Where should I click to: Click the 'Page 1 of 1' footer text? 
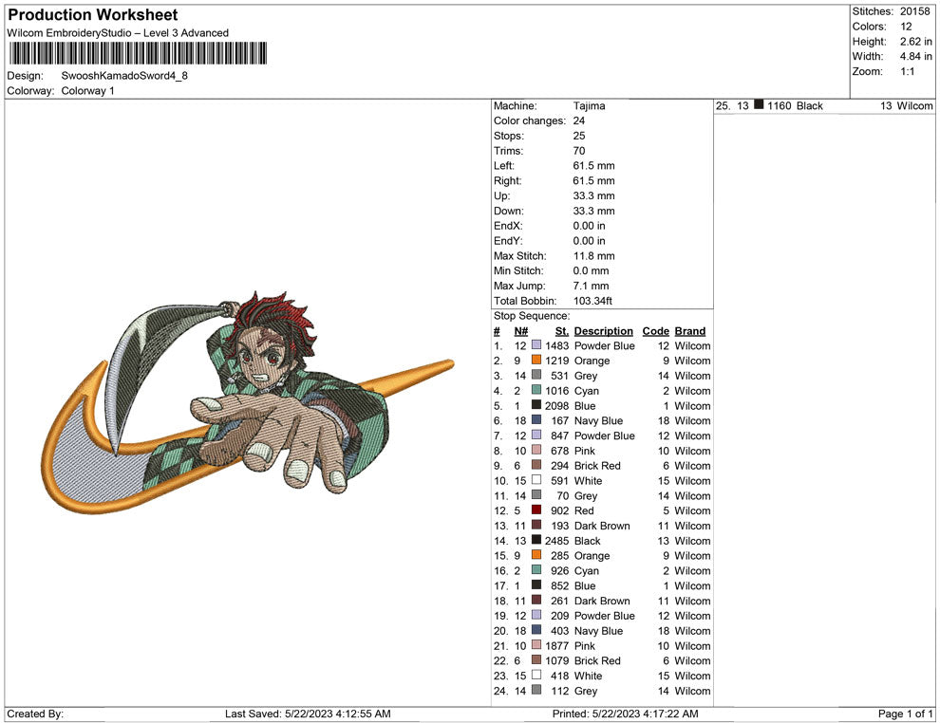point(905,714)
